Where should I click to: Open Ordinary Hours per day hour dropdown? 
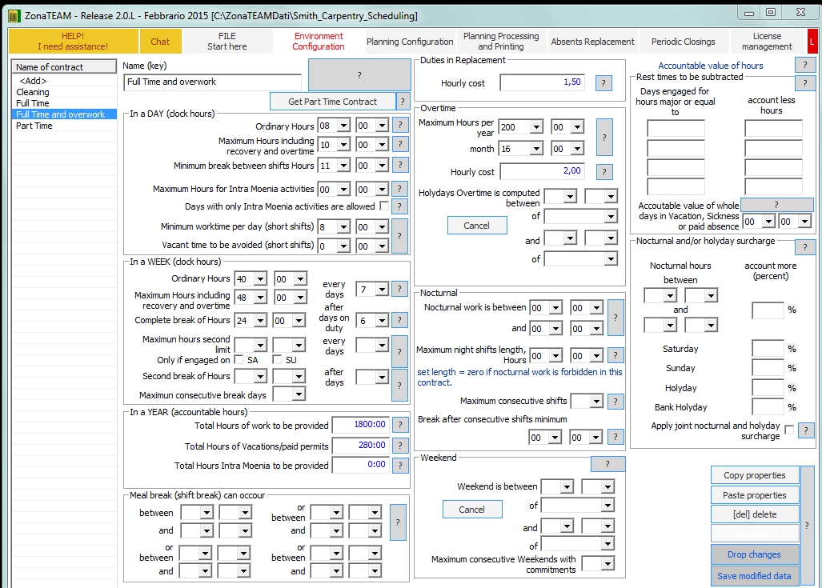pyautogui.click(x=343, y=126)
